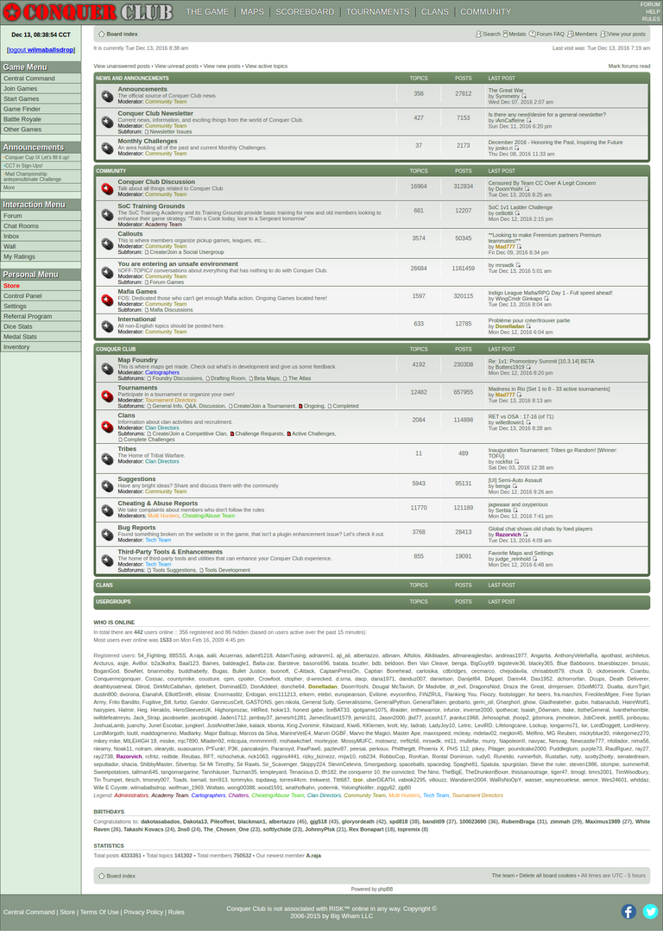Image resolution: width=663 pixels, height=937 pixels.
Task: Open the Twitter icon in the footer
Action: [x=650, y=911]
